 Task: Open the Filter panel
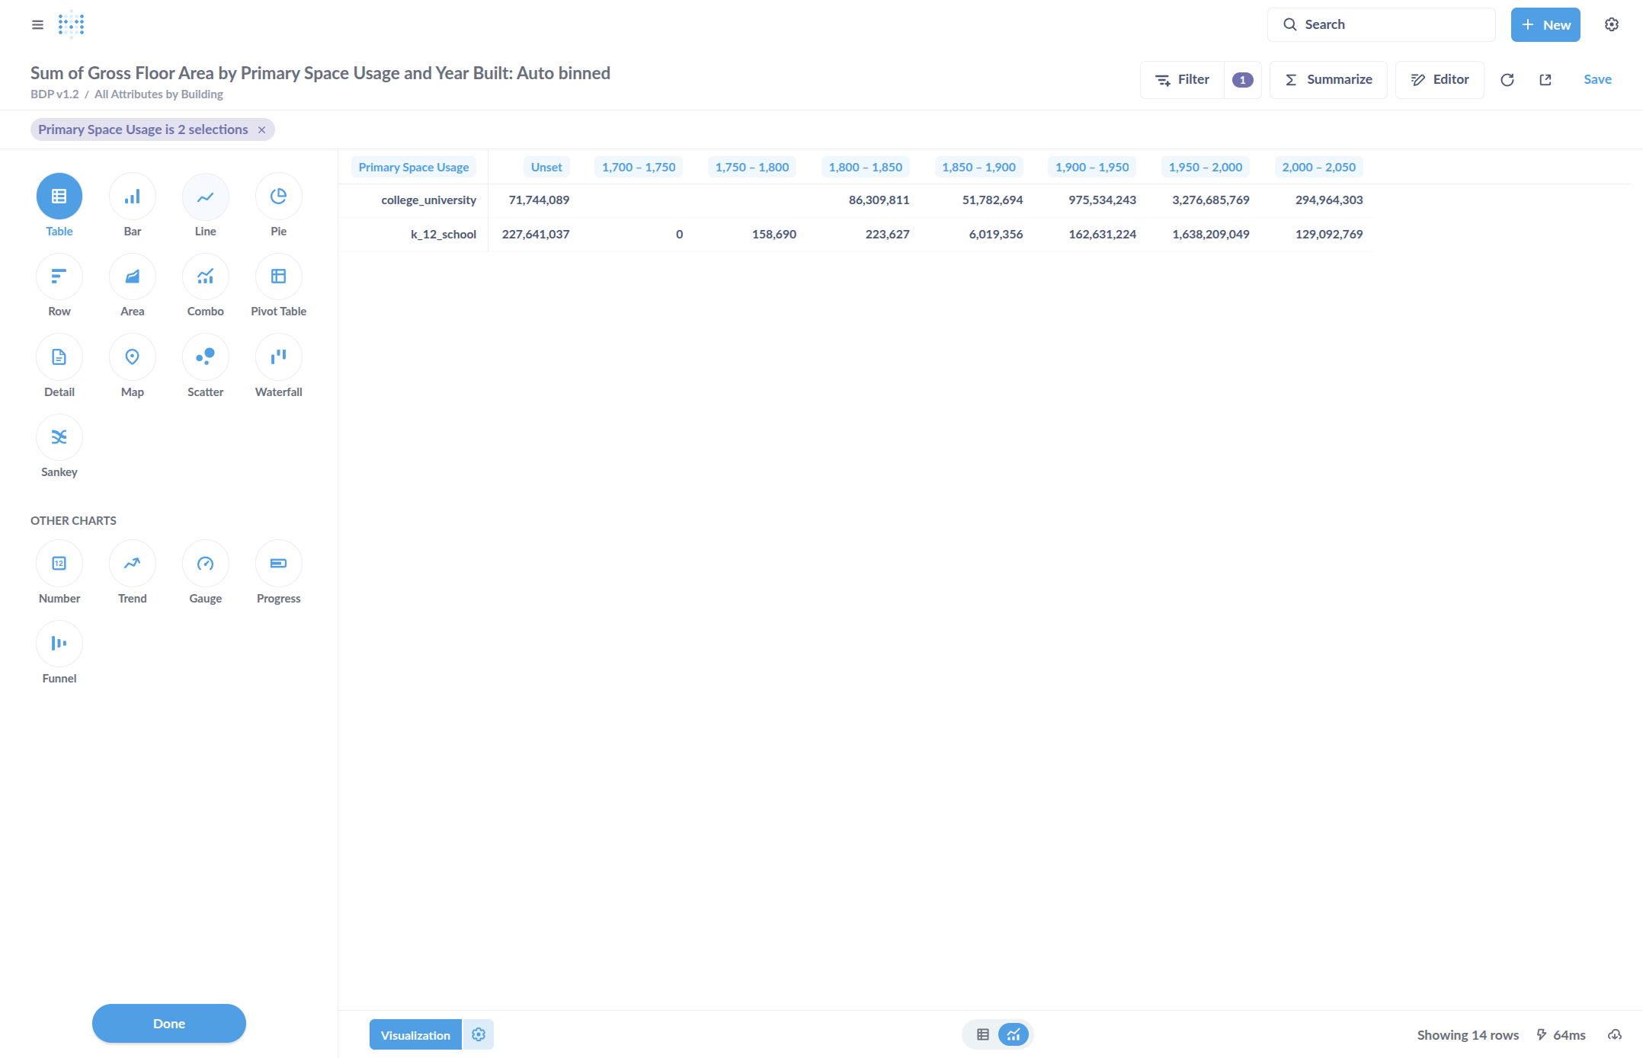pyautogui.click(x=1183, y=80)
